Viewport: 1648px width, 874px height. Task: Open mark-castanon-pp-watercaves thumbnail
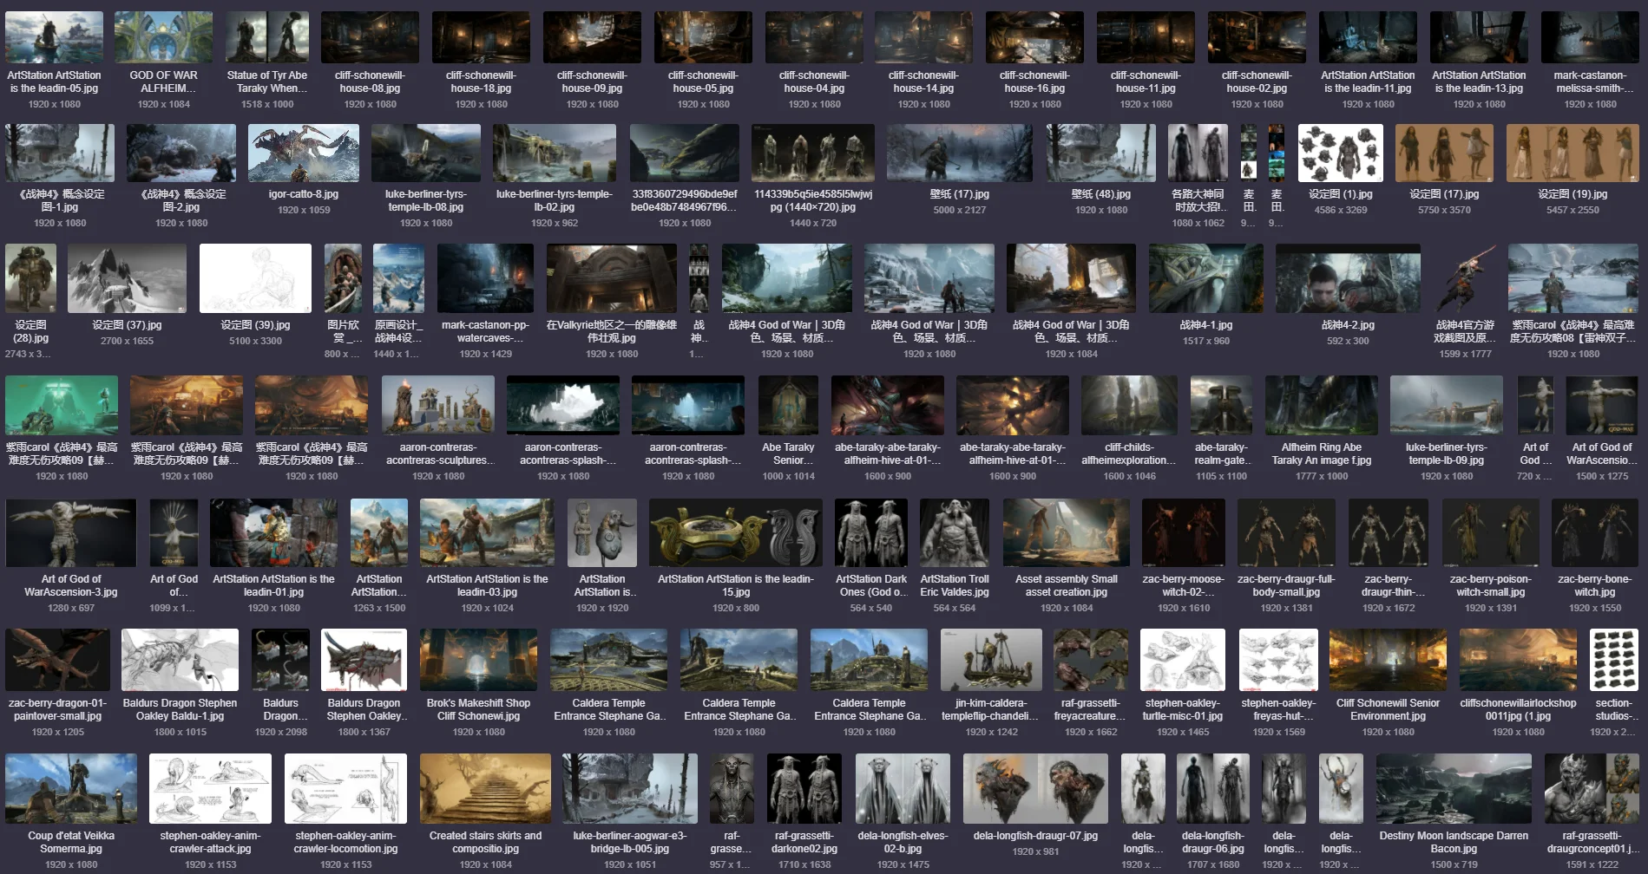tap(485, 278)
